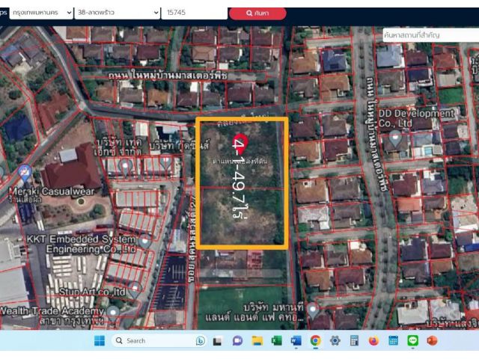Screen dimensions: 479x359
Task: Open the Bangkok province dropdown
Action: coord(41,13)
